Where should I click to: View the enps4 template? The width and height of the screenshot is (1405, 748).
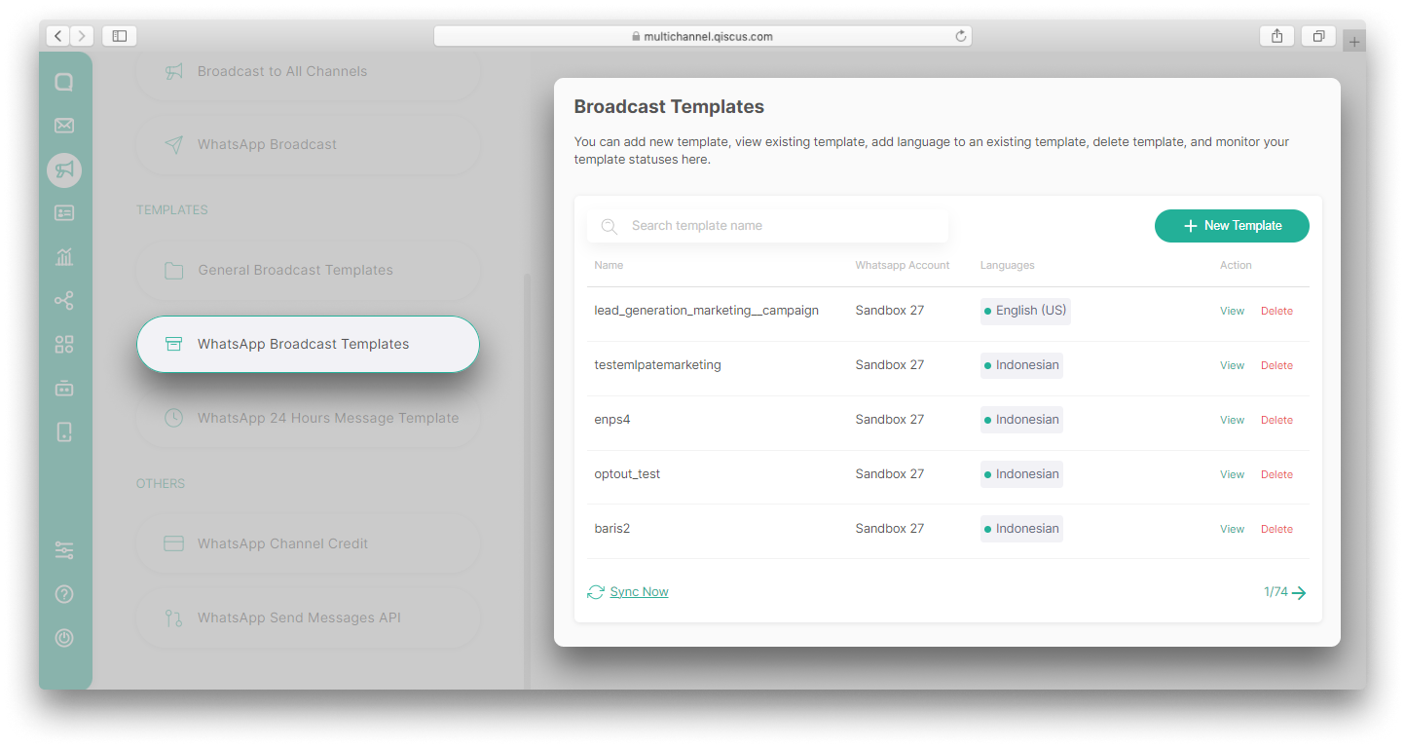pos(1232,420)
